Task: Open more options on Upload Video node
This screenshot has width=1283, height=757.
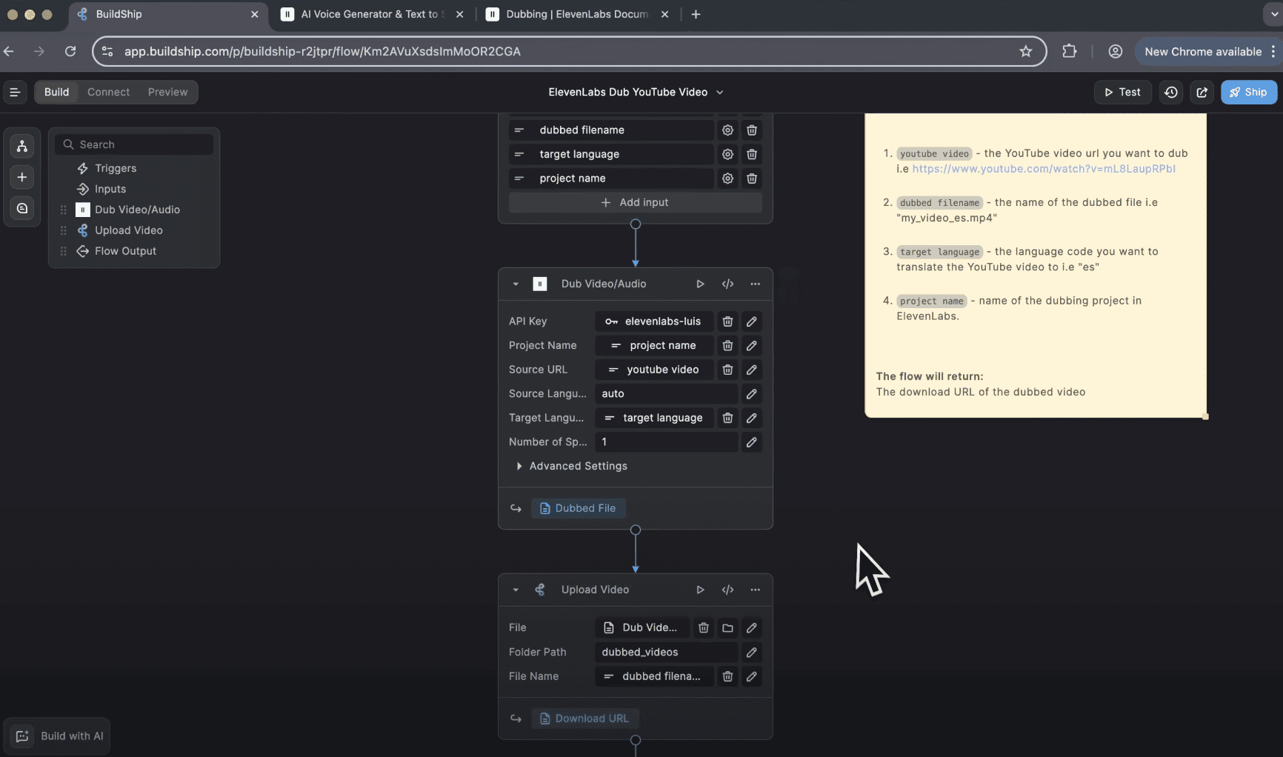Action: tap(755, 590)
